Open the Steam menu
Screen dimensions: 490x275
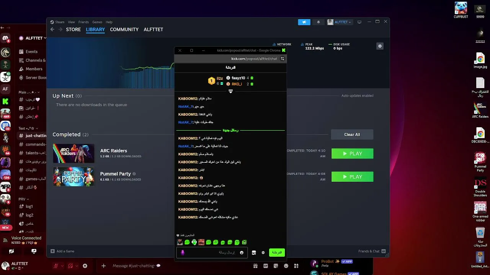tap(57, 22)
